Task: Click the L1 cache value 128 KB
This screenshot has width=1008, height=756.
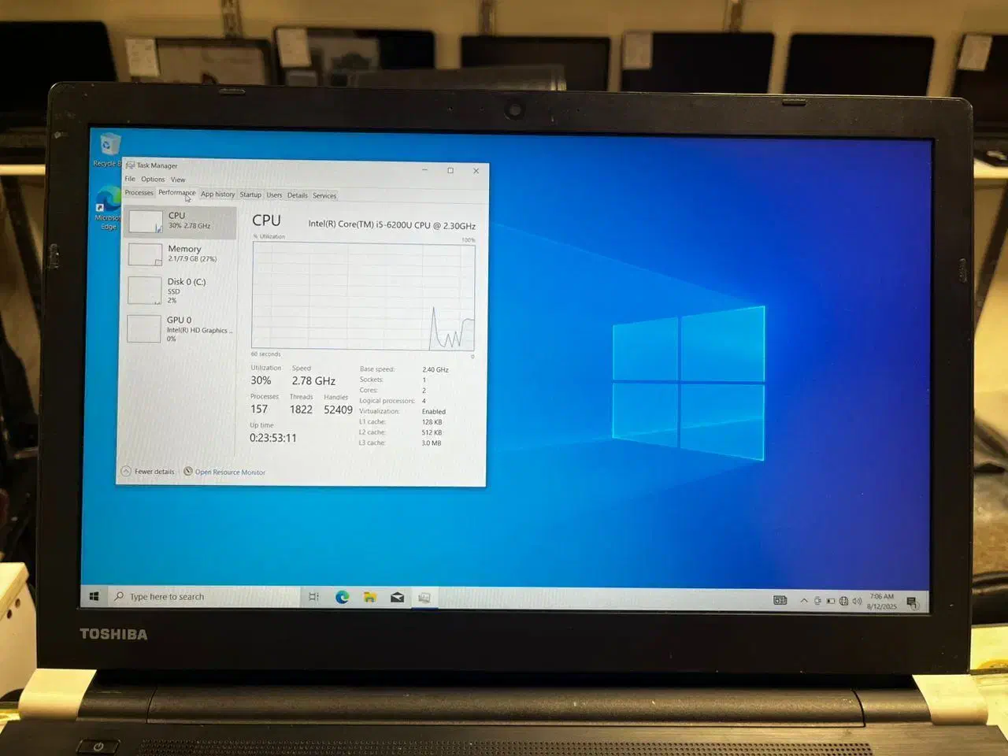Action: tap(432, 422)
